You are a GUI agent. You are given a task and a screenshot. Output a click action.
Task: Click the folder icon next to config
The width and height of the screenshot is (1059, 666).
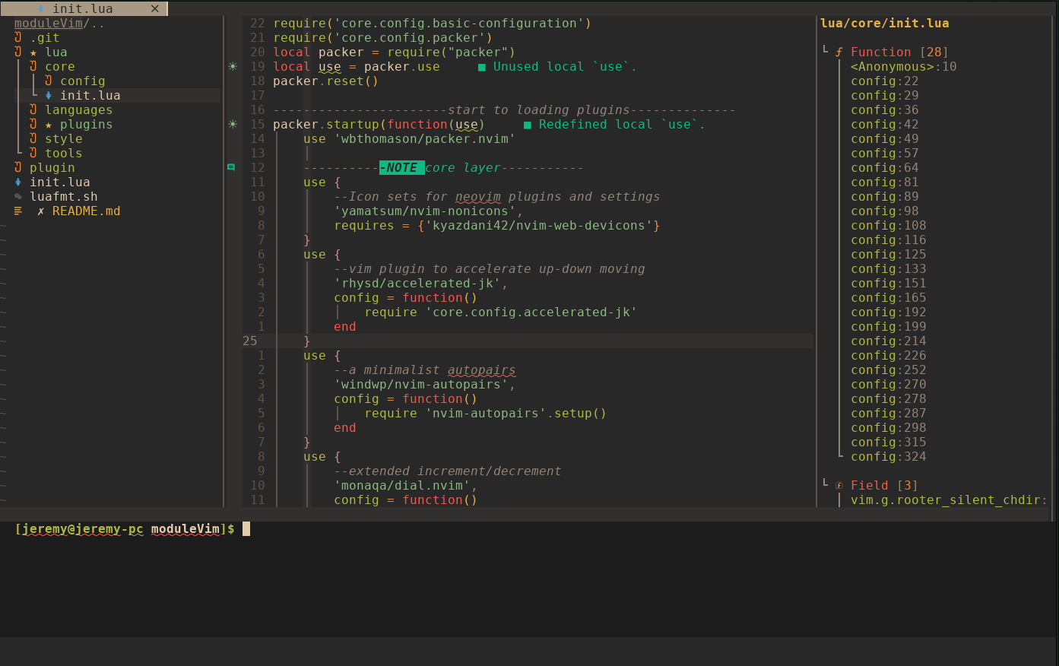click(49, 81)
